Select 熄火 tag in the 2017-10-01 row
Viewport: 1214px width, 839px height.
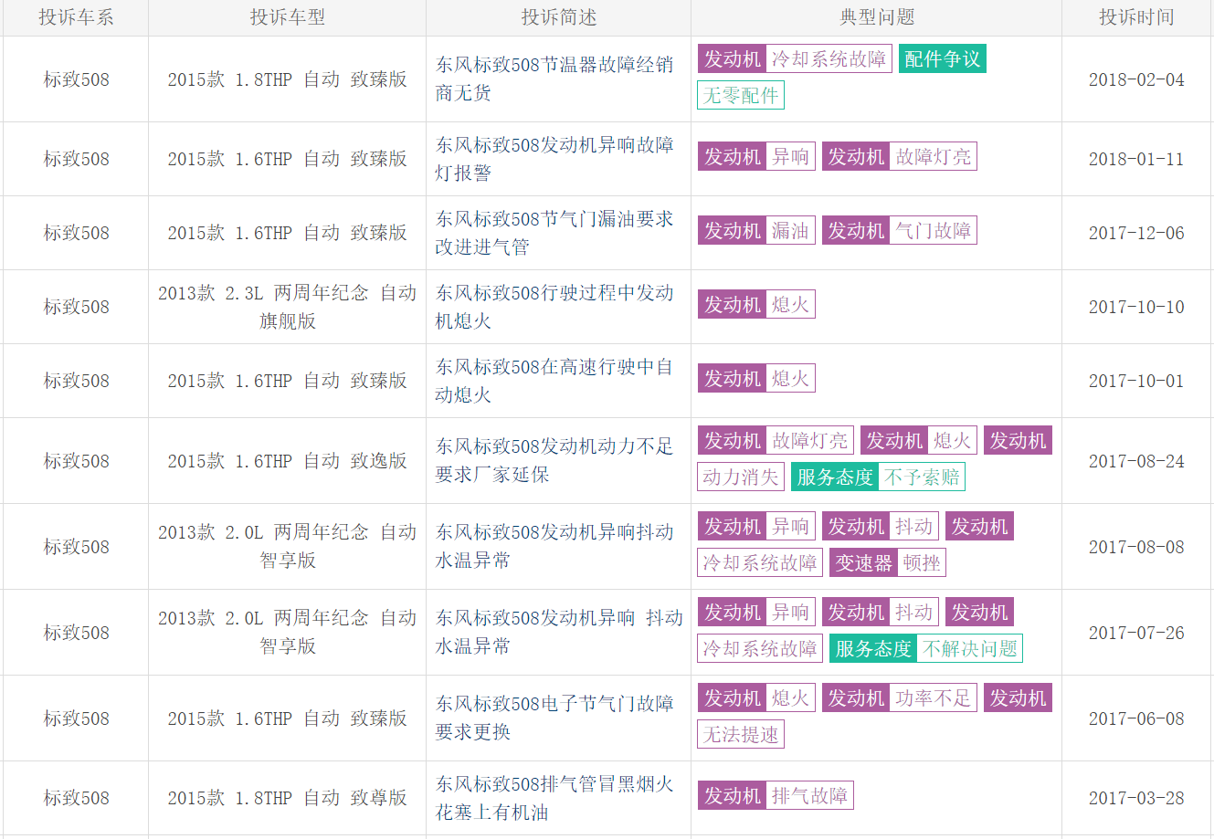pos(790,378)
